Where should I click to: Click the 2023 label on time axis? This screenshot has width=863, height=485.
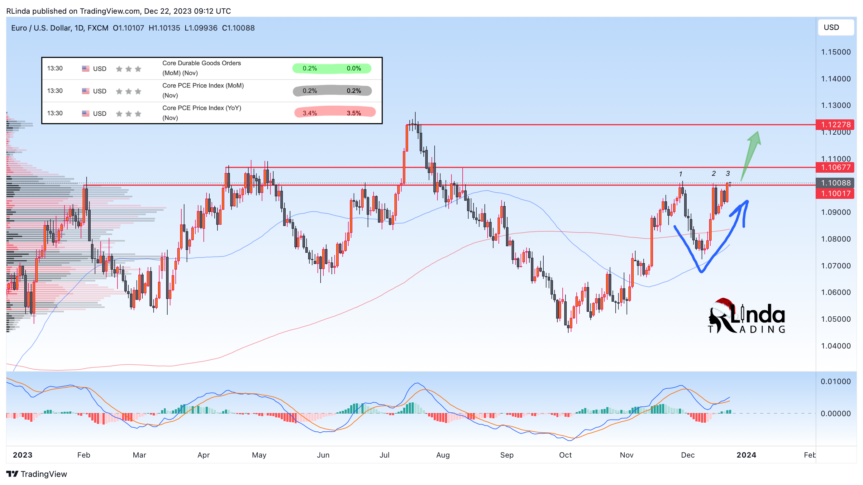[22, 455]
